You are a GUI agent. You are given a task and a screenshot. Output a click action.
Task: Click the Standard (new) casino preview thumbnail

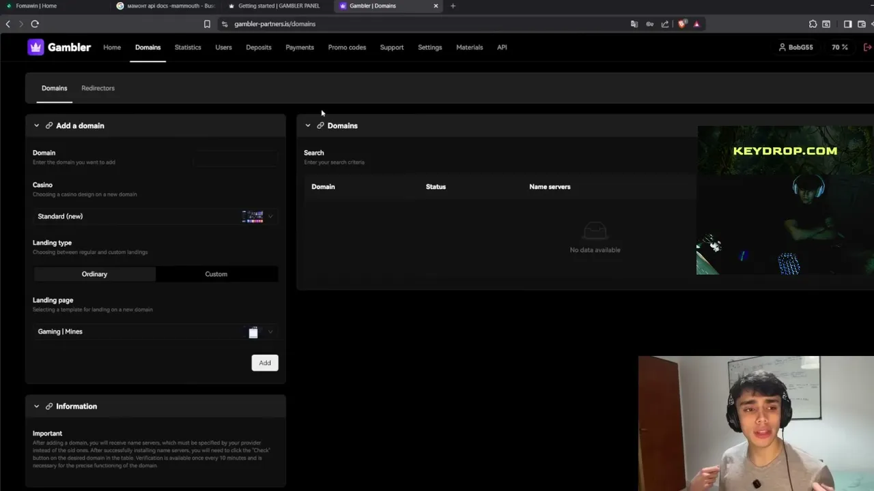pos(253,216)
